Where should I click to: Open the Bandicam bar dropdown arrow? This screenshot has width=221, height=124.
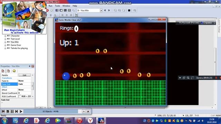click(x=180, y=78)
